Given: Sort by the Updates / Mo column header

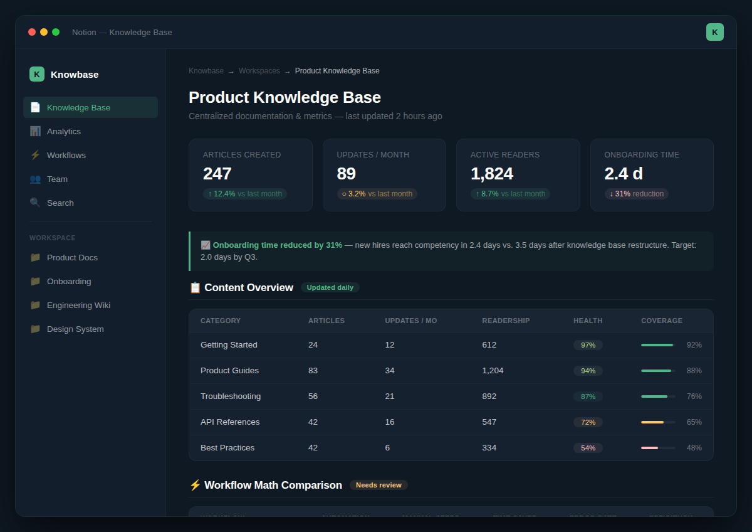Looking at the screenshot, I should pos(411,321).
